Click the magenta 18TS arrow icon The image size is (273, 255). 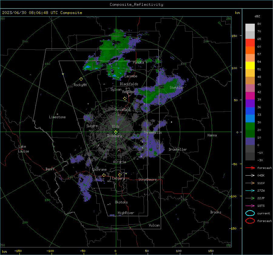(x=250, y=206)
